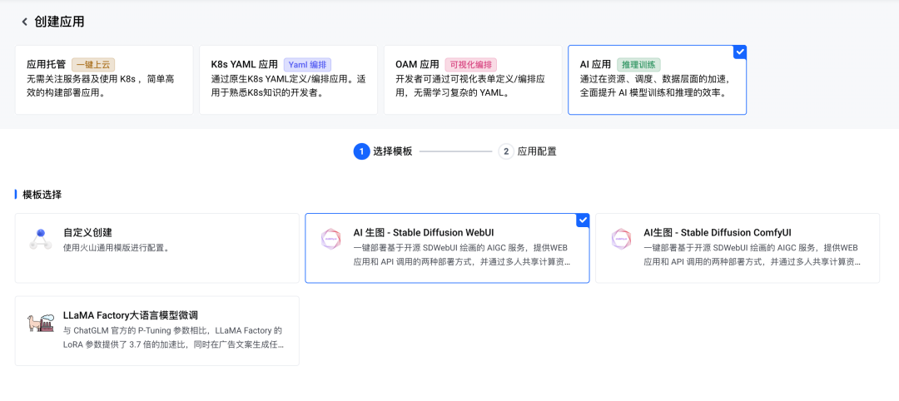Click the Stable Diffusion ComfyUI logo icon
This screenshot has width=899, height=401.
[621, 240]
